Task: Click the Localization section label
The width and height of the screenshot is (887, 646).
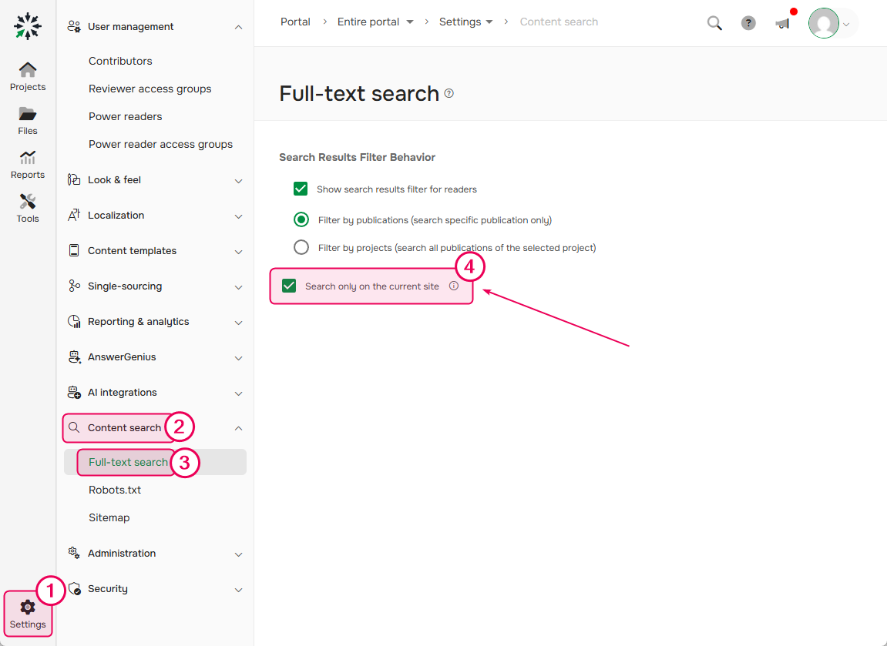Action: pyautogui.click(x=116, y=216)
